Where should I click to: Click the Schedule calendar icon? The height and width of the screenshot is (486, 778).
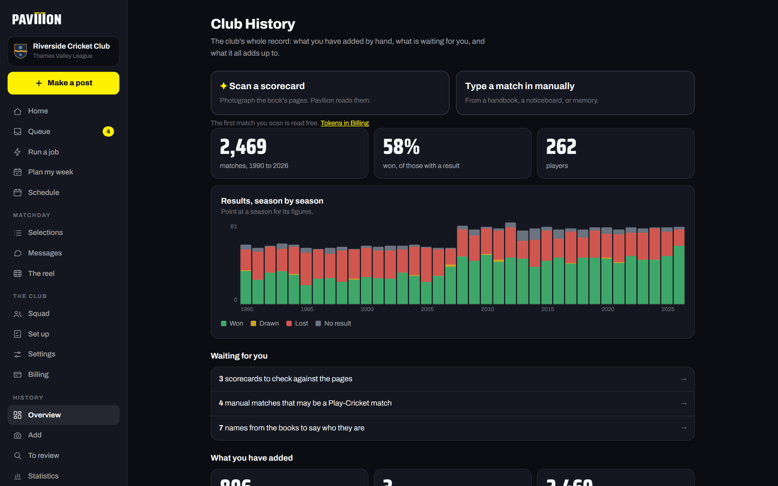tap(17, 193)
